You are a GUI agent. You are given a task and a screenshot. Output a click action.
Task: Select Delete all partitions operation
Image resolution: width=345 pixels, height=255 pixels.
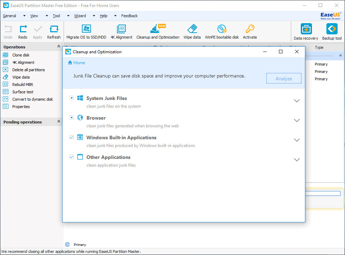point(28,70)
